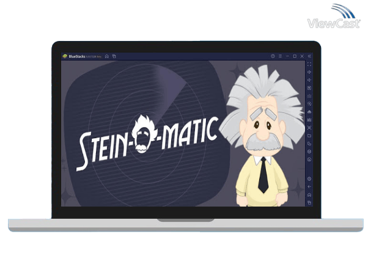Click the icon below the APK icon
This screenshot has height=253, width=368.
pyautogui.click(x=309, y=120)
